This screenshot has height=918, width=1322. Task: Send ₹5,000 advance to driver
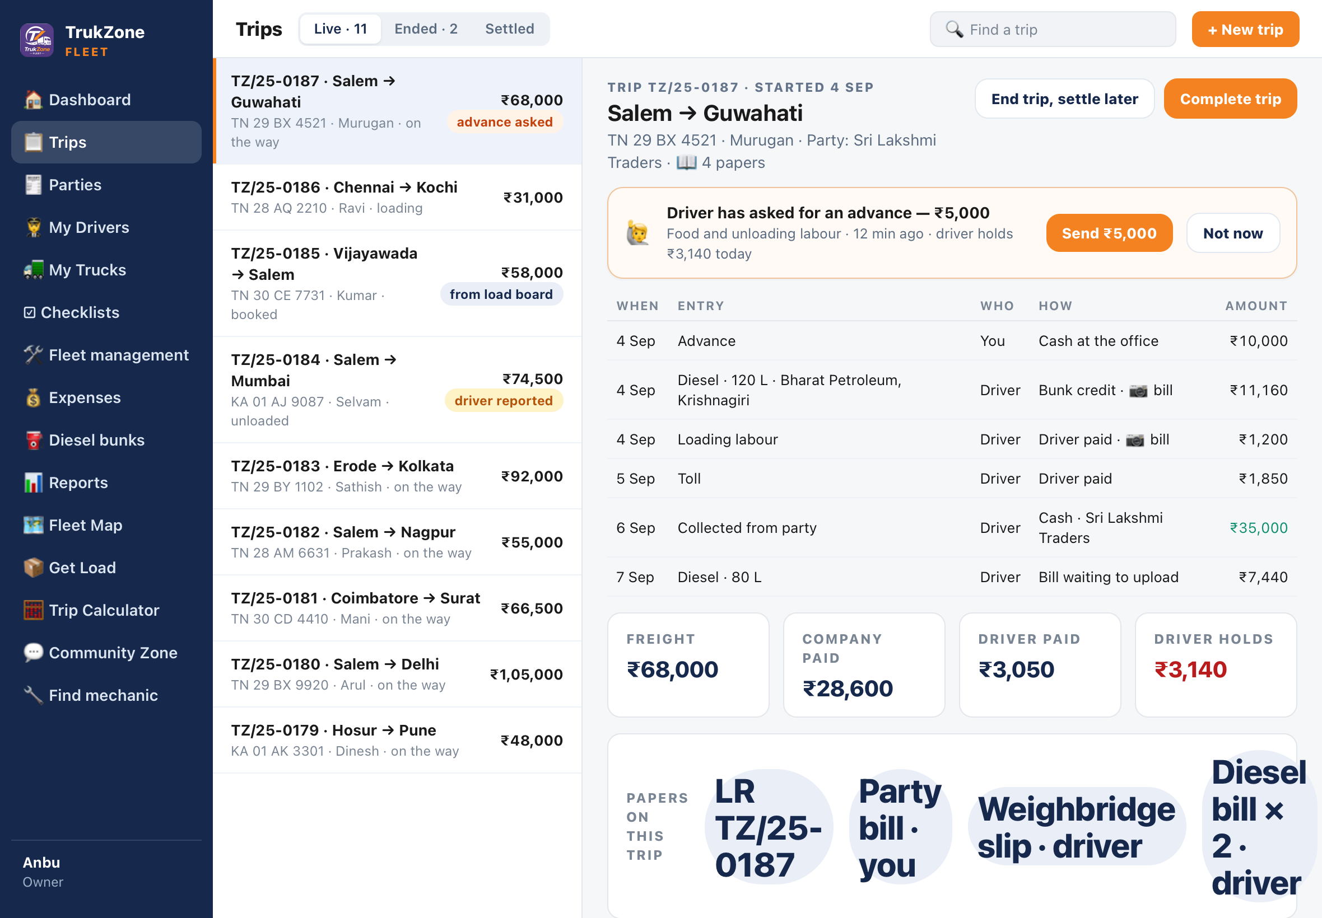(x=1109, y=233)
